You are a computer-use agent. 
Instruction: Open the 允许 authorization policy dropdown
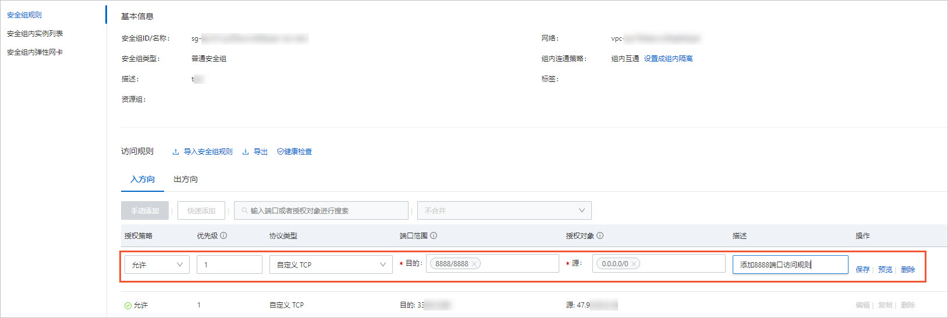[157, 265]
